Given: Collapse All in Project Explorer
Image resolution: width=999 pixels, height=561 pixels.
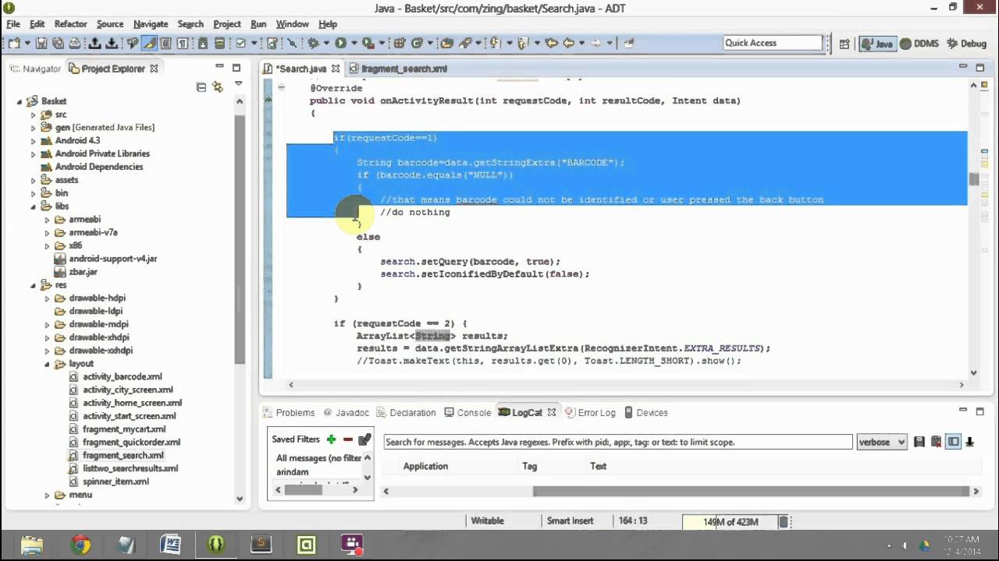Looking at the screenshot, I should coord(201,87).
